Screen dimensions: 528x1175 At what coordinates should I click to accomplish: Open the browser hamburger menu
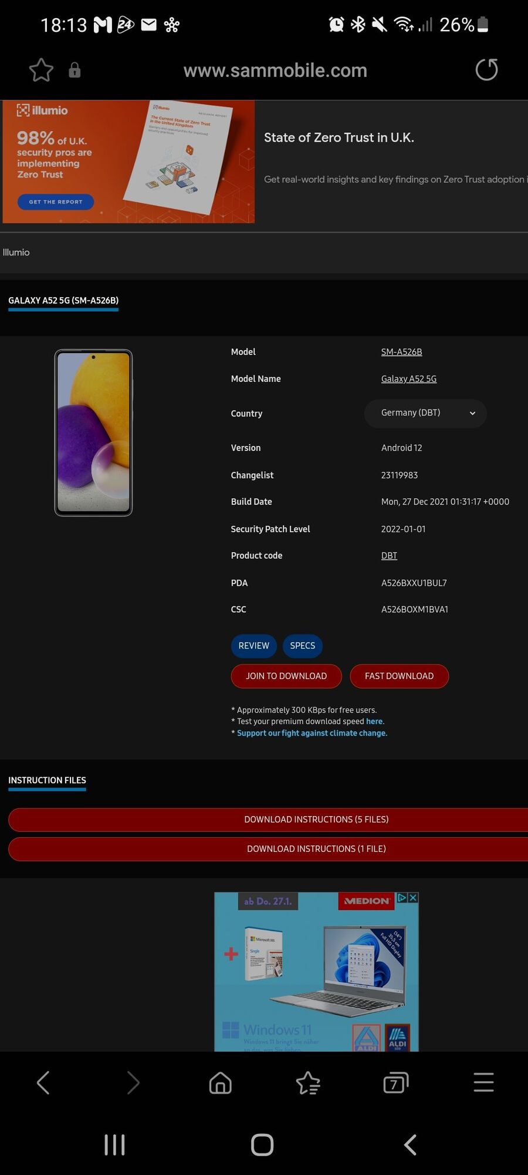point(483,1082)
